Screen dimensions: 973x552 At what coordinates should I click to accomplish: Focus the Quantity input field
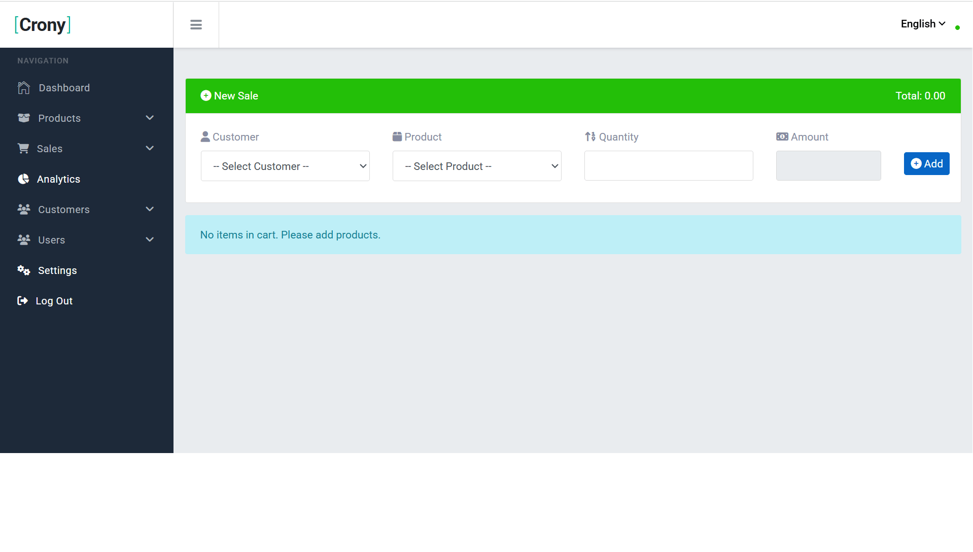coord(669,165)
